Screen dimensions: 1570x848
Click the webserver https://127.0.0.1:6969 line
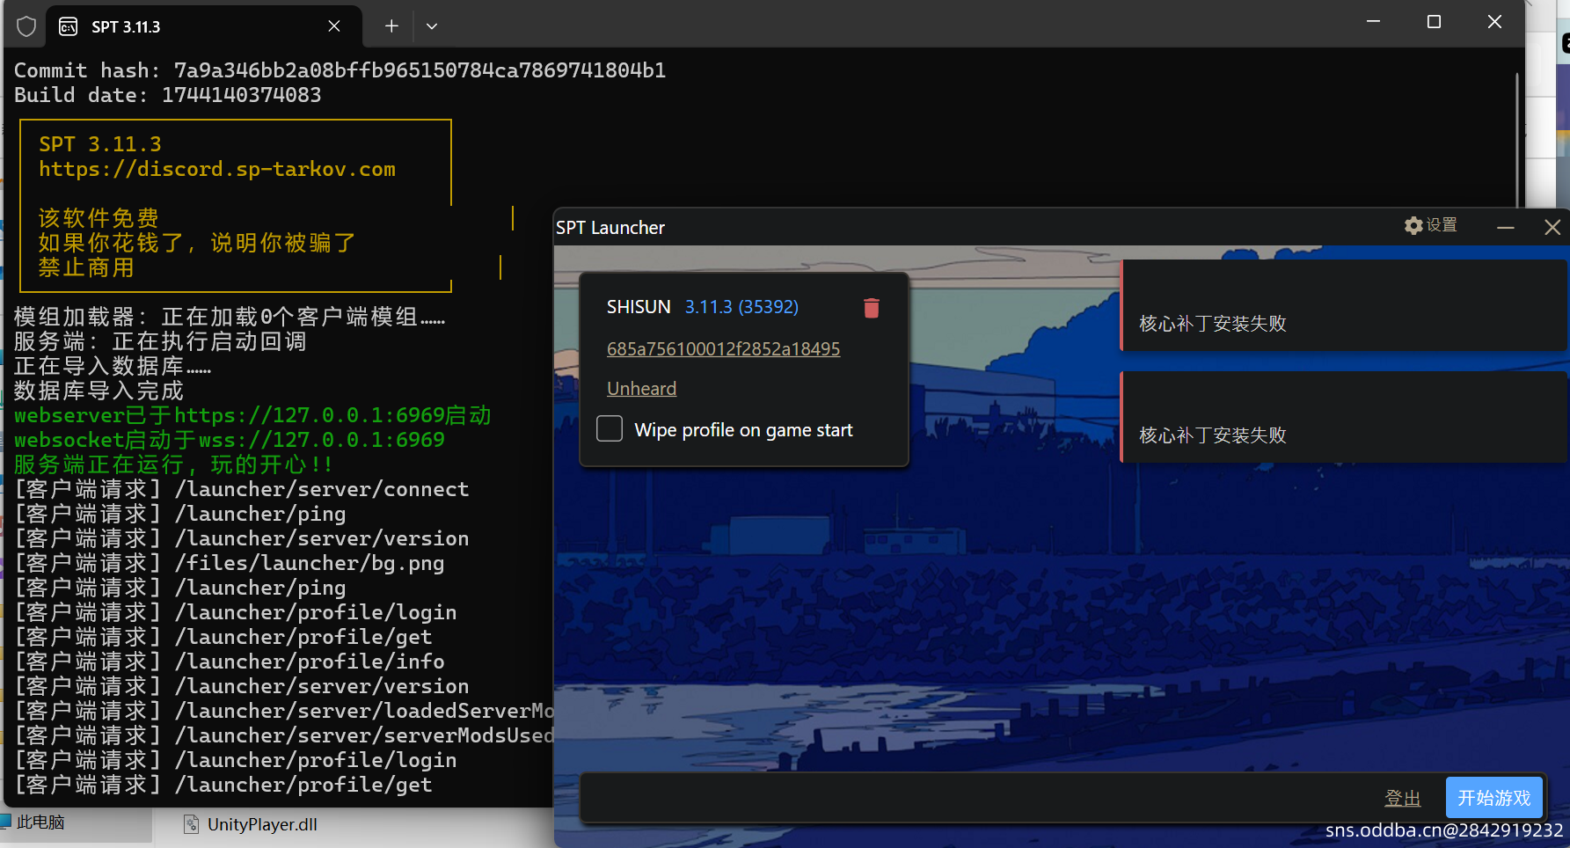[x=252, y=415]
